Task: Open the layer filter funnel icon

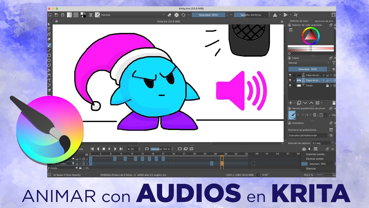Action: pyautogui.click(x=334, y=63)
